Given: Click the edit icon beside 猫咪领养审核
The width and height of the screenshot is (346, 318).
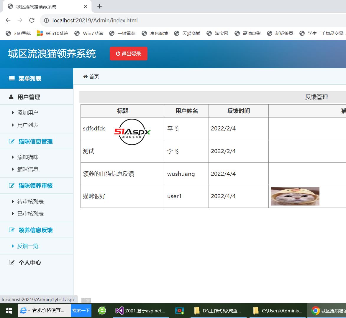Looking at the screenshot, I should pyautogui.click(x=11, y=185).
